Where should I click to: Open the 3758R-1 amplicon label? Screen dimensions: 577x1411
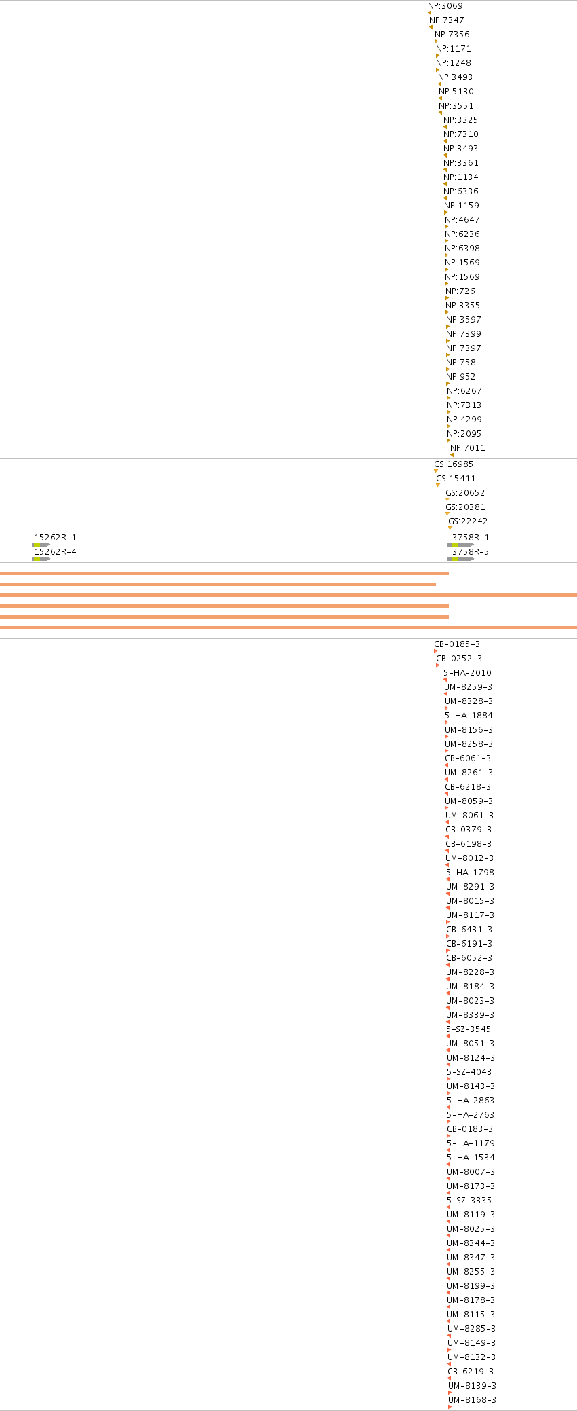[471, 538]
